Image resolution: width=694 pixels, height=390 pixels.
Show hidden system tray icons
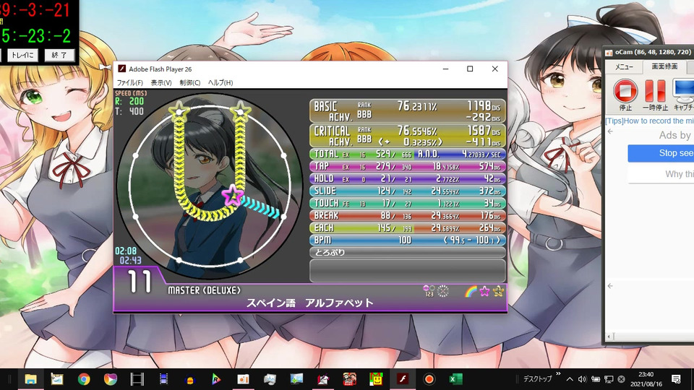(570, 379)
